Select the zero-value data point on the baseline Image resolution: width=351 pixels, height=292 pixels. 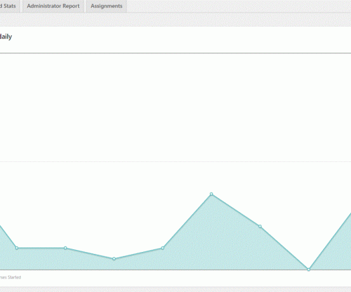[309, 269]
